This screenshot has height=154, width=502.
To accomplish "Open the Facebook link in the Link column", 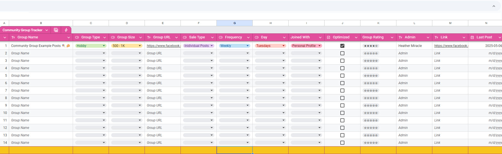I will pyautogui.click(x=451, y=46).
